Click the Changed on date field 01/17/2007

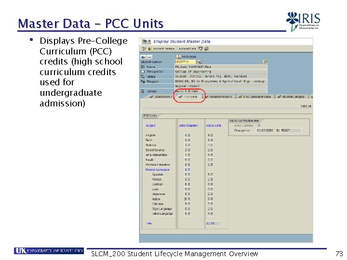[265, 130]
